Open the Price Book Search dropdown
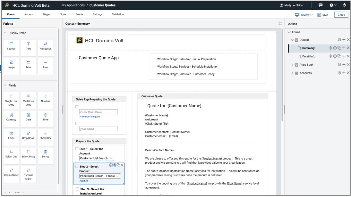The height and width of the screenshot is (197, 351). coord(100,176)
